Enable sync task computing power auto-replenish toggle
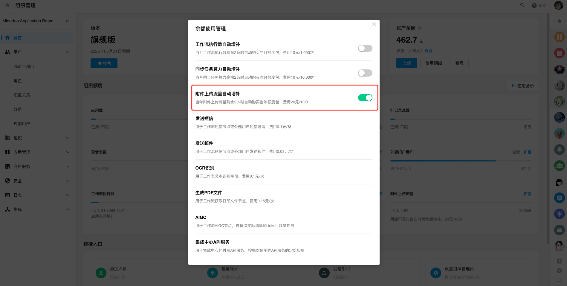567x286 pixels. (365, 73)
